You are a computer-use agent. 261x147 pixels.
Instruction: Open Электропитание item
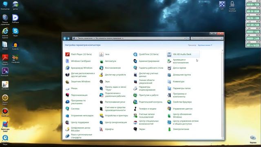point(178,129)
